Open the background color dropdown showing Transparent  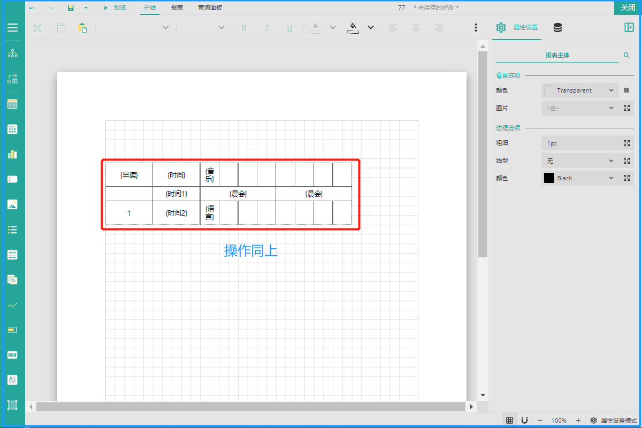(611, 90)
